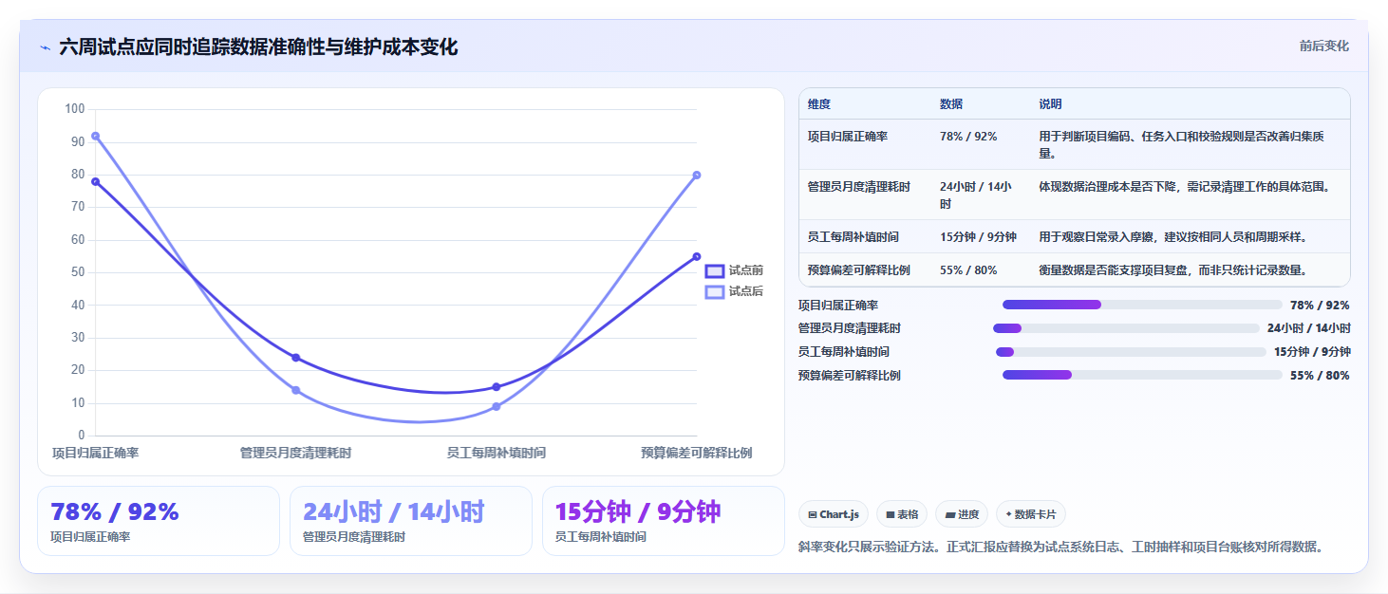The image size is (1388, 594).
Task: Click the 试点前 data point at 项目归属正确率
Action: 95,181
